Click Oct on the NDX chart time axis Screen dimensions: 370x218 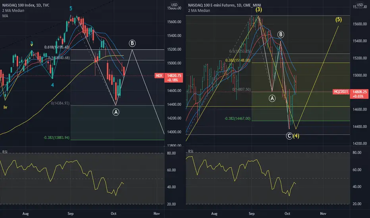(114, 214)
